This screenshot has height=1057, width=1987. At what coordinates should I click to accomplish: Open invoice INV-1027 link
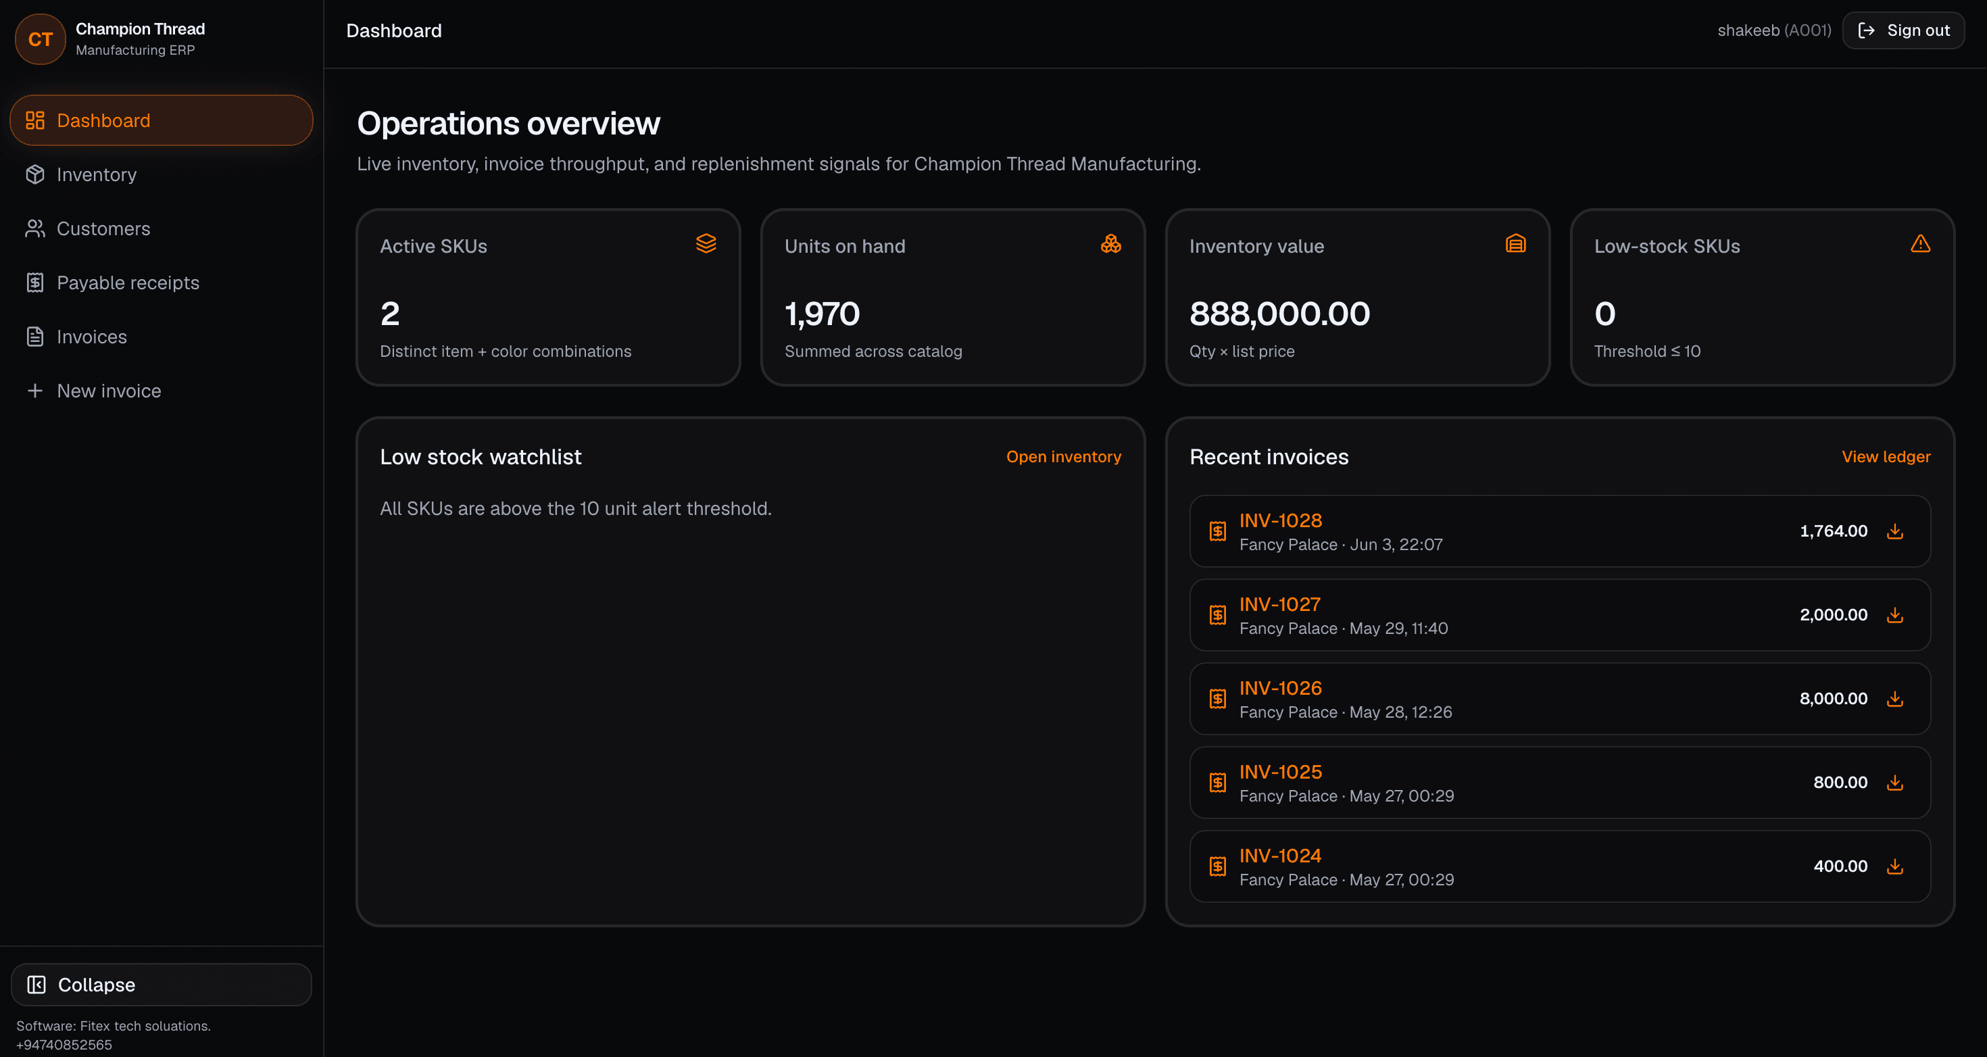tap(1279, 604)
